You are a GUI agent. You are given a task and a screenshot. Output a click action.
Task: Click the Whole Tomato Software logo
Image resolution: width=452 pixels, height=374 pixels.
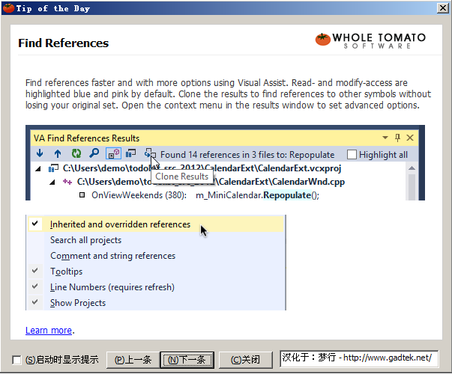tap(370, 40)
